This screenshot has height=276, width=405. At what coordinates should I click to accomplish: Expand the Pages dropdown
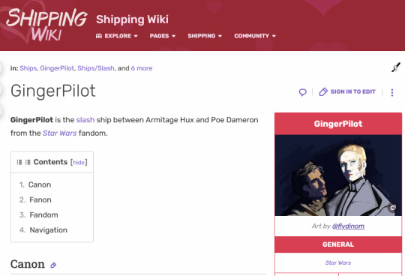pos(163,36)
